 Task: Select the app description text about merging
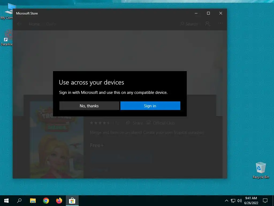click(147, 133)
